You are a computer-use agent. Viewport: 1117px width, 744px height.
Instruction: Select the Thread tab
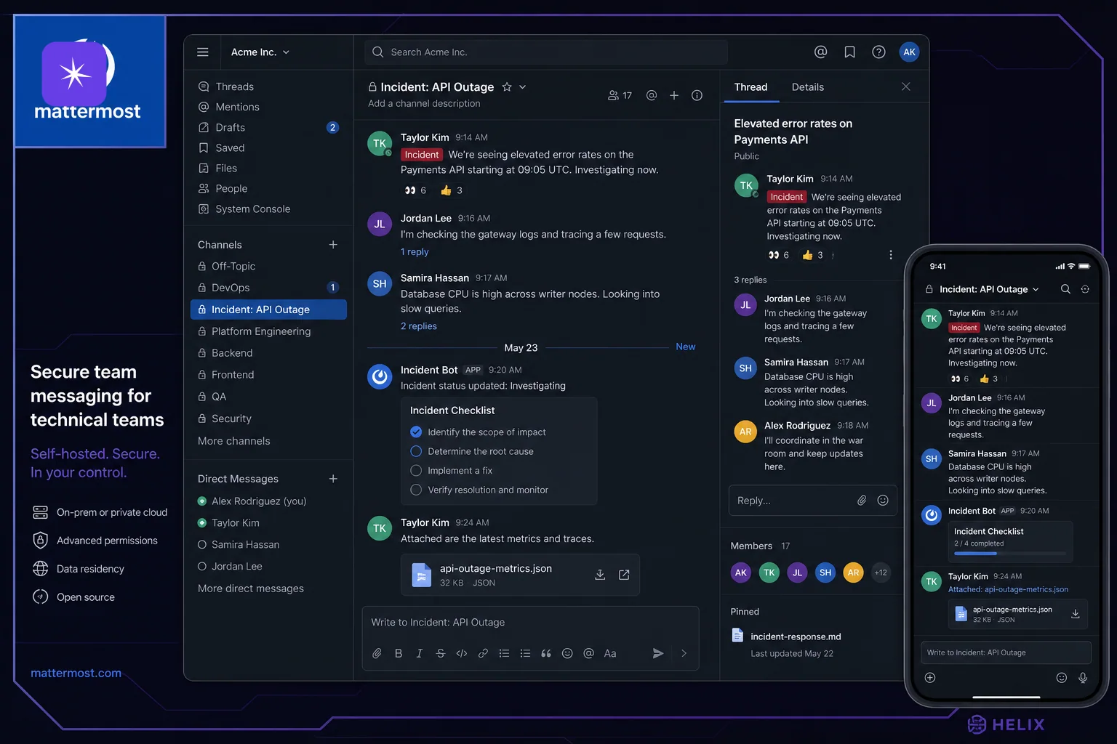(x=750, y=87)
